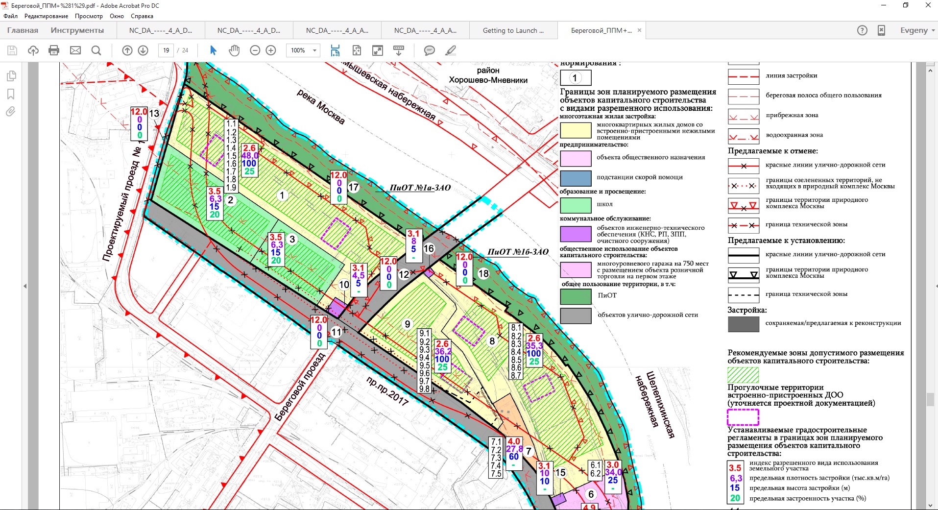
Task: Expand the Evgeny account dropdown
Action: [917, 30]
